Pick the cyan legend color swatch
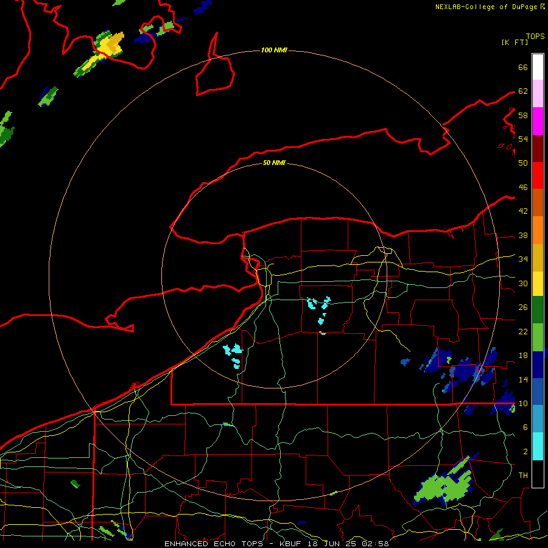The width and height of the screenshot is (548, 548). pyautogui.click(x=538, y=447)
